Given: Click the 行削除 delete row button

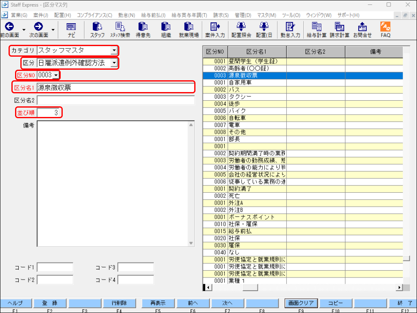Looking at the screenshot, I should point(119,303).
